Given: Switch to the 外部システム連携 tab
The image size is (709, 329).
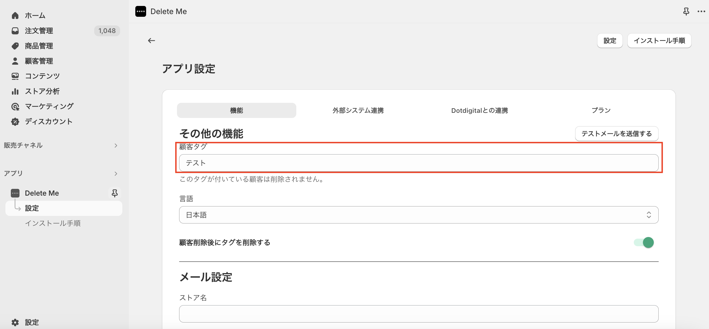Looking at the screenshot, I should (x=358, y=110).
